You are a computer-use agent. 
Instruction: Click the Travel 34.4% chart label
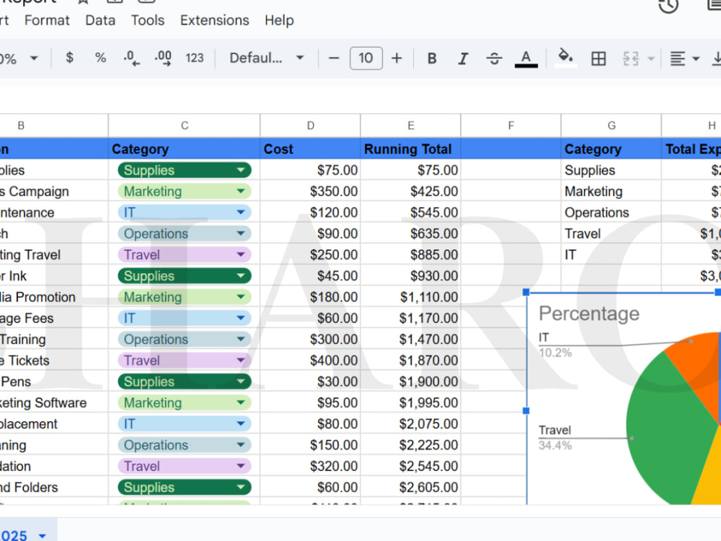pyautogui.click(x=555, y=438)
